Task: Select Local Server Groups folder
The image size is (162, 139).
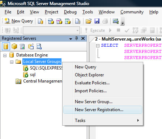Action: point(42,62)
